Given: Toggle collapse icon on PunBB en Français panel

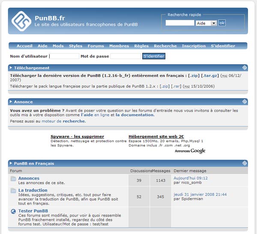Looking at the screenshot, I should pos(245,163).
